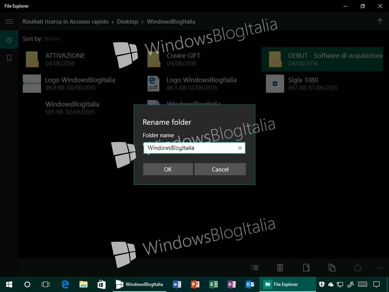Open the Action Center notifications icon

[376, 284]
